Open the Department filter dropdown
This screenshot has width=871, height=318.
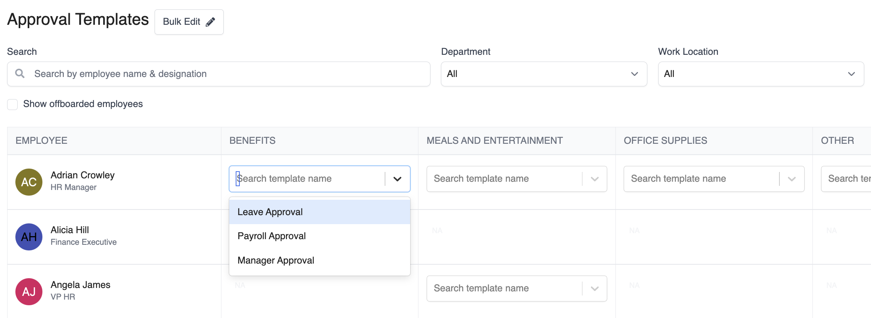tap(544, 74)
